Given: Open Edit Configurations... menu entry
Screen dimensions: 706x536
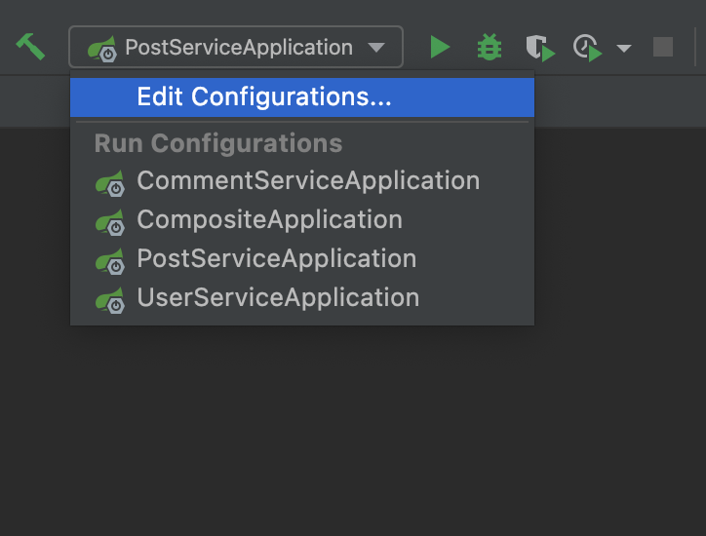Looking at the screenshot, I should point(264,97).
